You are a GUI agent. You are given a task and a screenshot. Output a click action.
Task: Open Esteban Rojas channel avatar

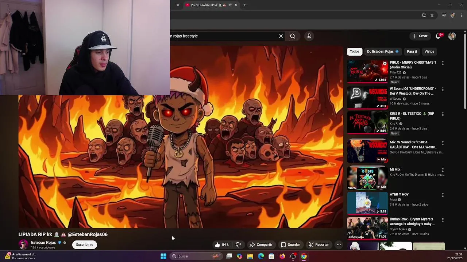pyautogui.click(x=23, y=245)
